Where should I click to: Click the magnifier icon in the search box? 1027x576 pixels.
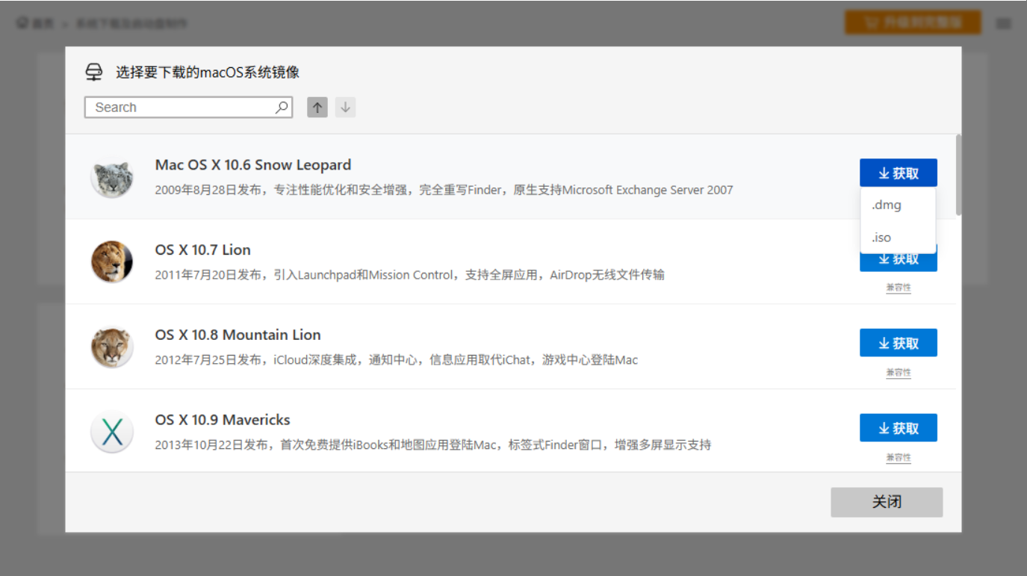click(x=281, y=107)
